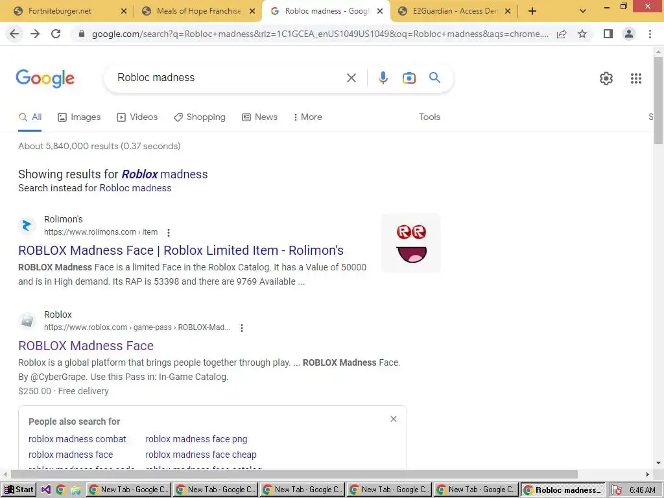Open options for the Roblox result
The height and width of the screenshot is (498, 664).
click(x=242, y=327)
